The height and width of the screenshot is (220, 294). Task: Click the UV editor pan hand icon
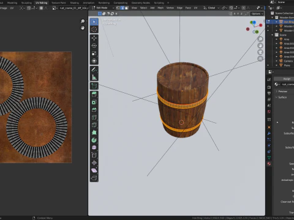click(83, 28)
